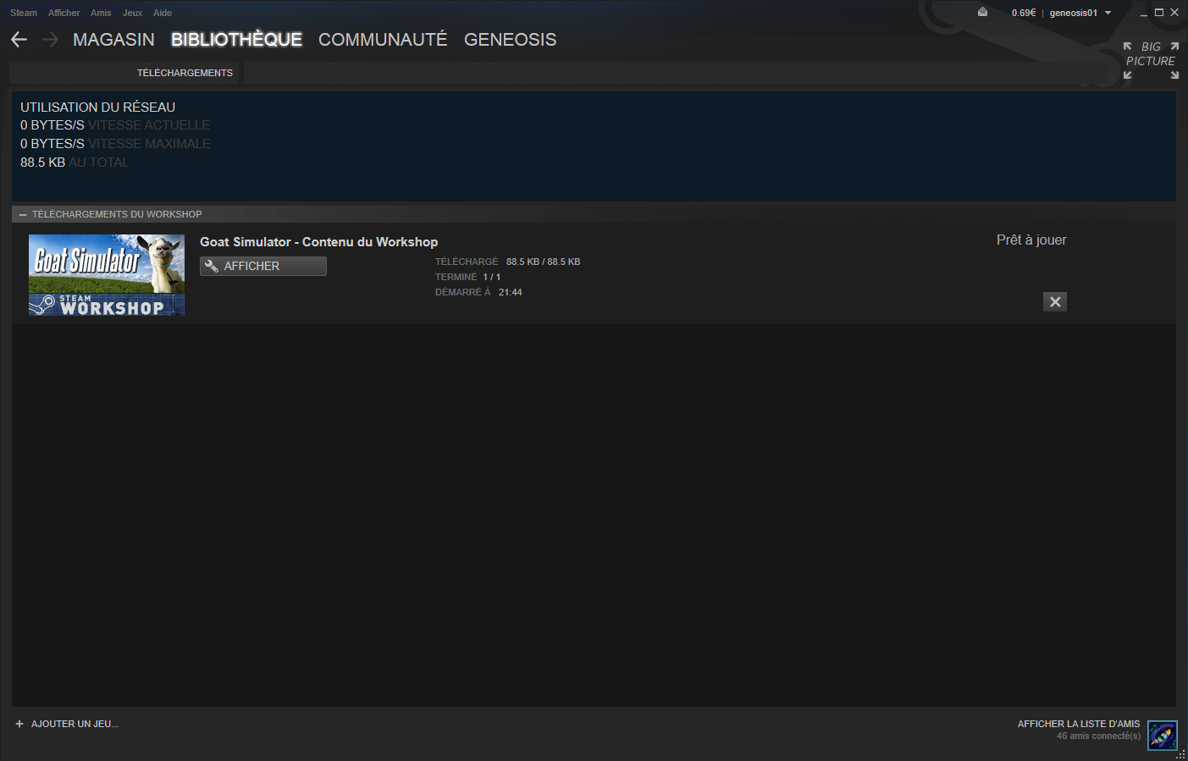Open the GENEOSIS profile section
The width and height of the screenshot is (1188, 761).
(x=511, y=40)
